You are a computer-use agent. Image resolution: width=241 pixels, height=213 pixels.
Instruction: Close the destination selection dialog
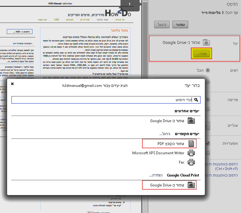click(x=12, y=84)
